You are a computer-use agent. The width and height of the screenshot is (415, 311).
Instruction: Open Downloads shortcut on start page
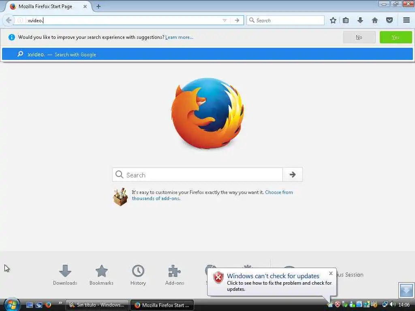pyautogui.click(x=65, y=275)
